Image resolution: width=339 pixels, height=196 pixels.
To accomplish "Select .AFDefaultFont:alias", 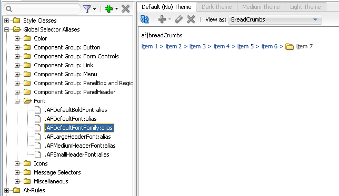I will pyautogui.click(x=71, y=119).
